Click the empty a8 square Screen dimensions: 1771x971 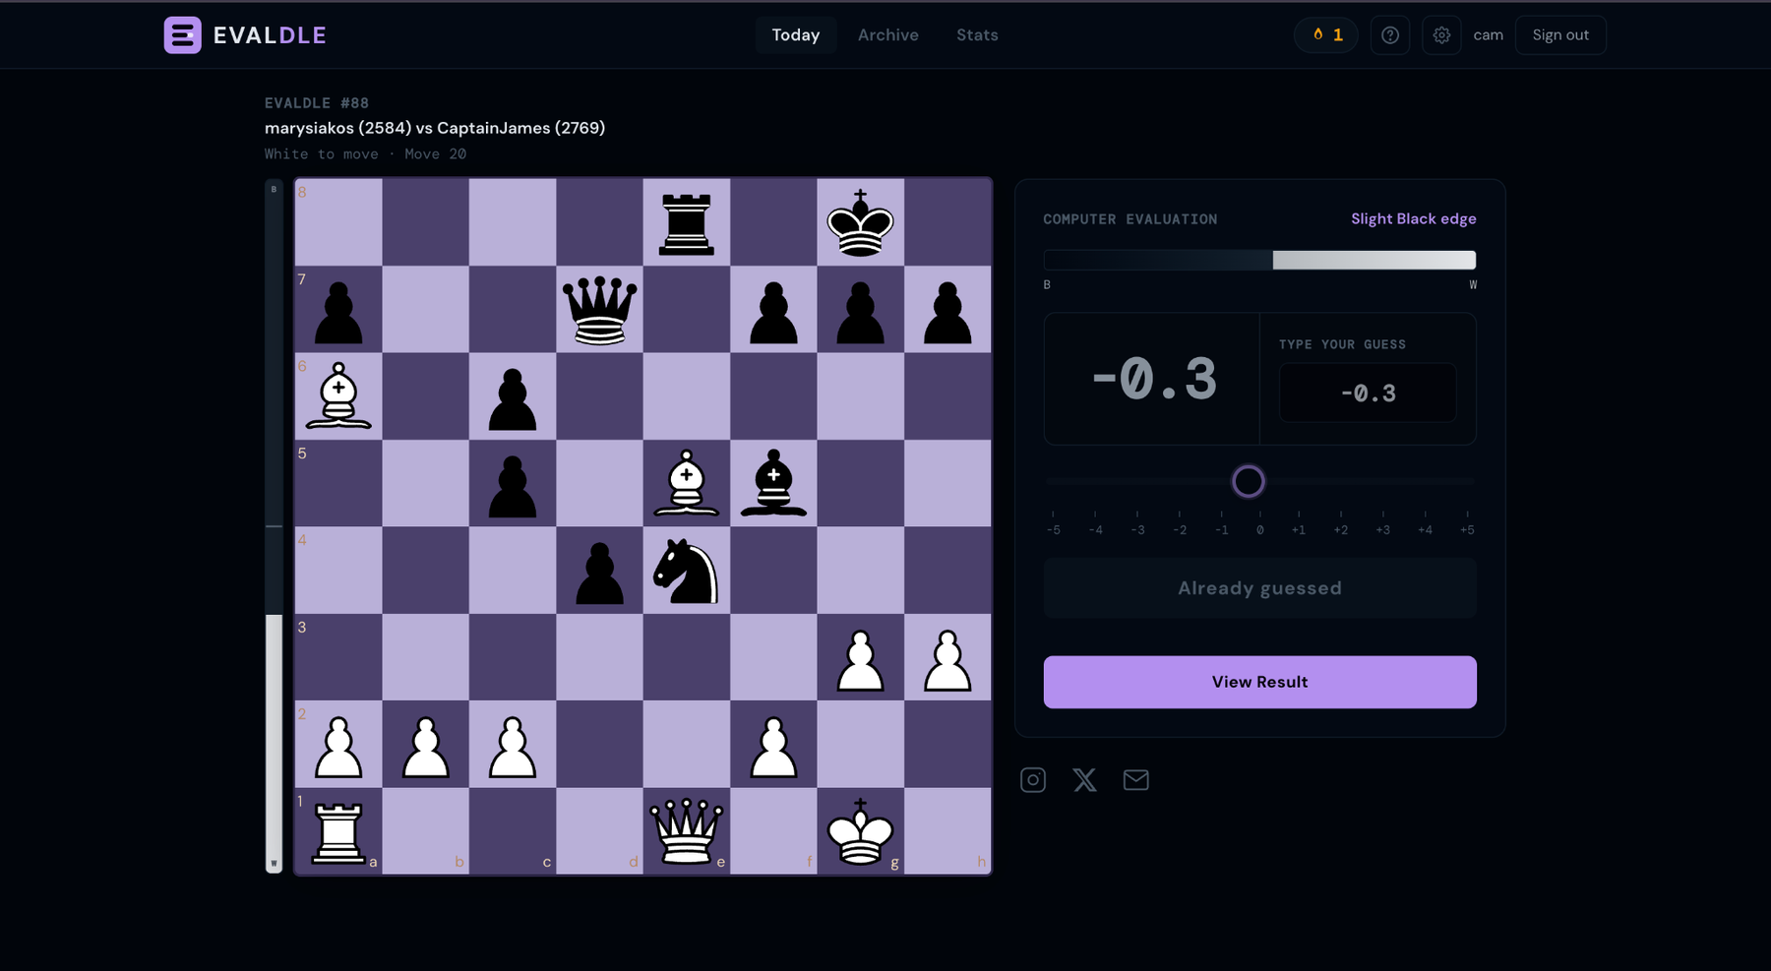click(338, 222)
